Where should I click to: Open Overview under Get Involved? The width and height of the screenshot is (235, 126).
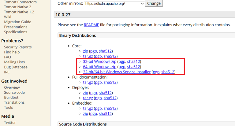tap(12, 87)
